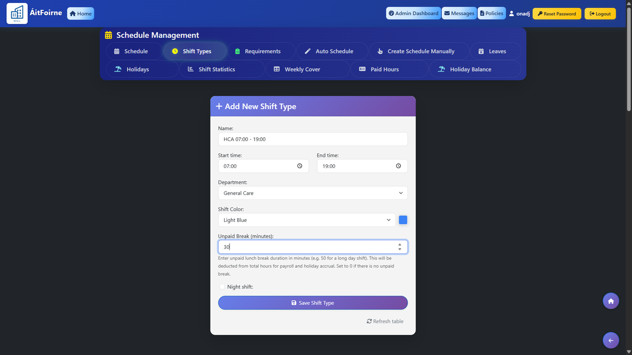Click the money icon on Paid Hours tab
The width and height of the screenshot is (632, 355).
362,69
